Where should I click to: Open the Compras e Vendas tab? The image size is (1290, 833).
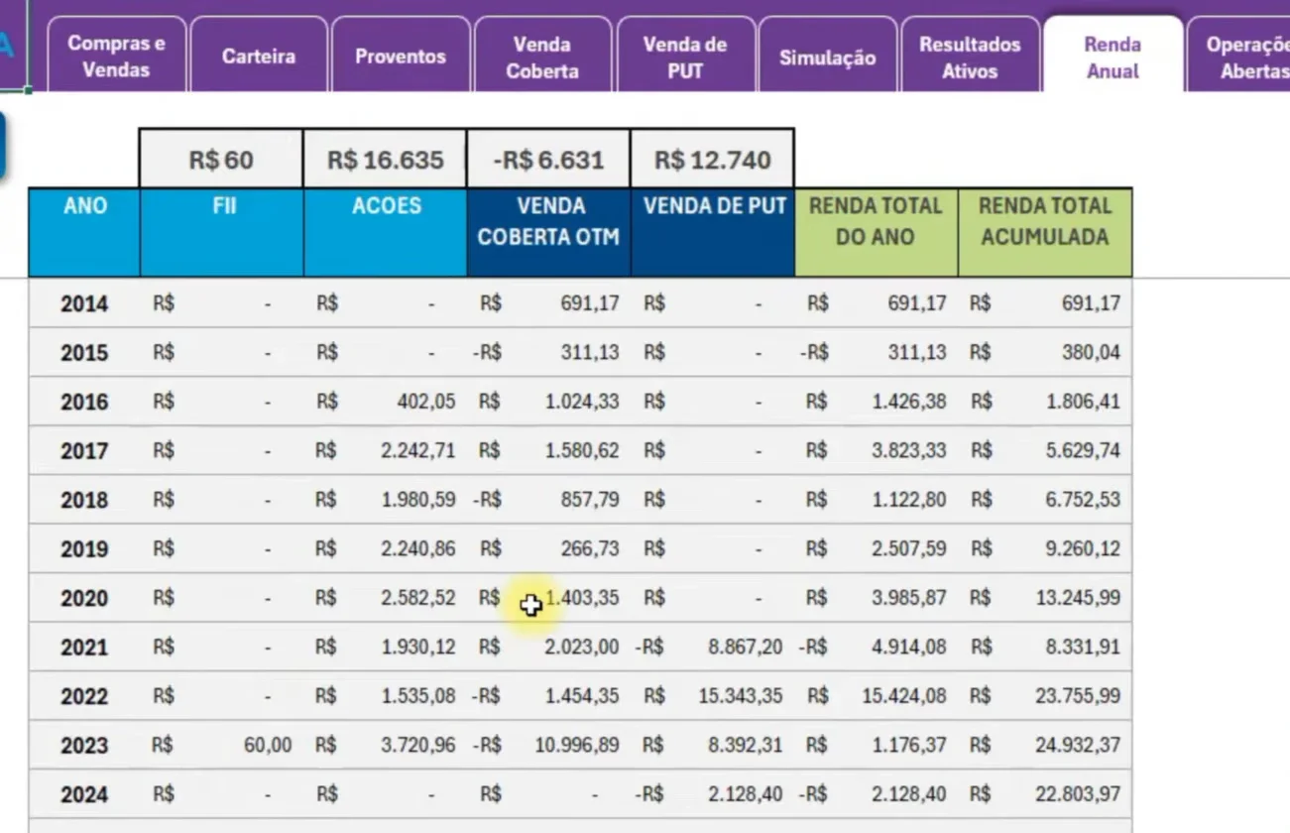pos(116,56)
